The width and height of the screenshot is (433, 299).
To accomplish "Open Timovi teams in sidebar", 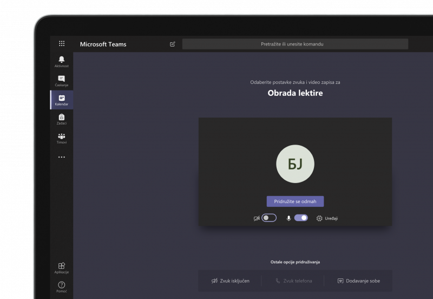I will [62, 138].
